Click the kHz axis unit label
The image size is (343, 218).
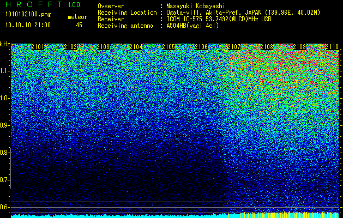point(5,44)
